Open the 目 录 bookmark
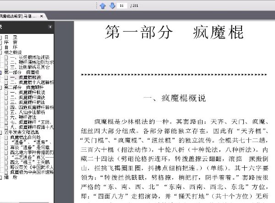Screen dimensions: 275x203 click(11, 37)
